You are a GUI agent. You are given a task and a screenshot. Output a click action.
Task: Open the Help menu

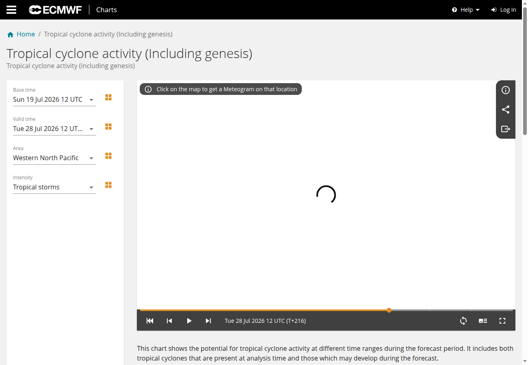pos(466,10)
